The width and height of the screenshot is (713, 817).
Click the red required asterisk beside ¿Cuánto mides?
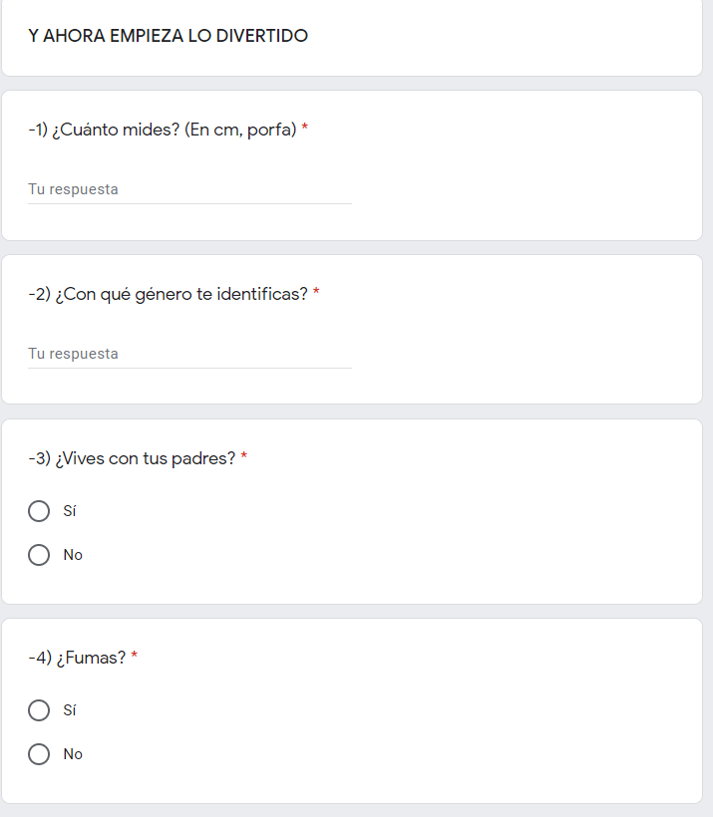coord(305,127)
